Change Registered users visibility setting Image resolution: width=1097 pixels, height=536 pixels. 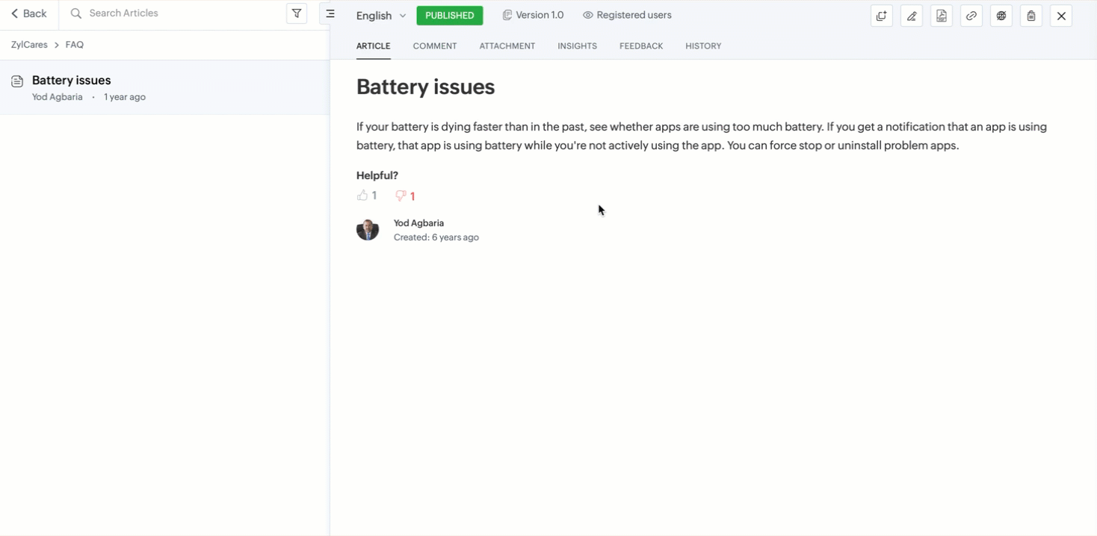(627, 15)
